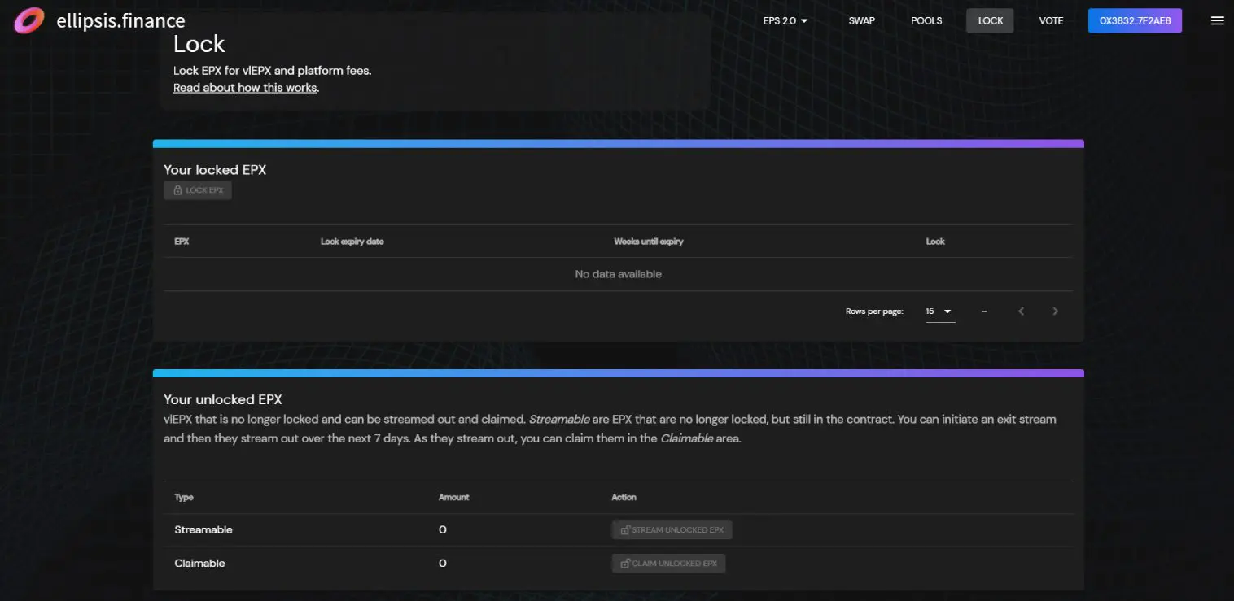The height and width of the screenshot is (601, 1234).
Task: Select the Claimable row label
Action: (199, 564)
